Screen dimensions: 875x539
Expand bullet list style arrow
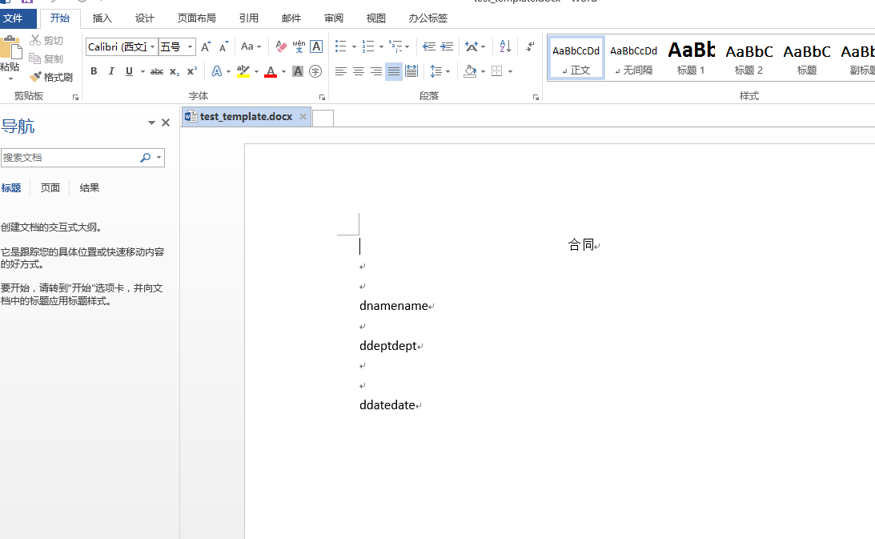354,47
